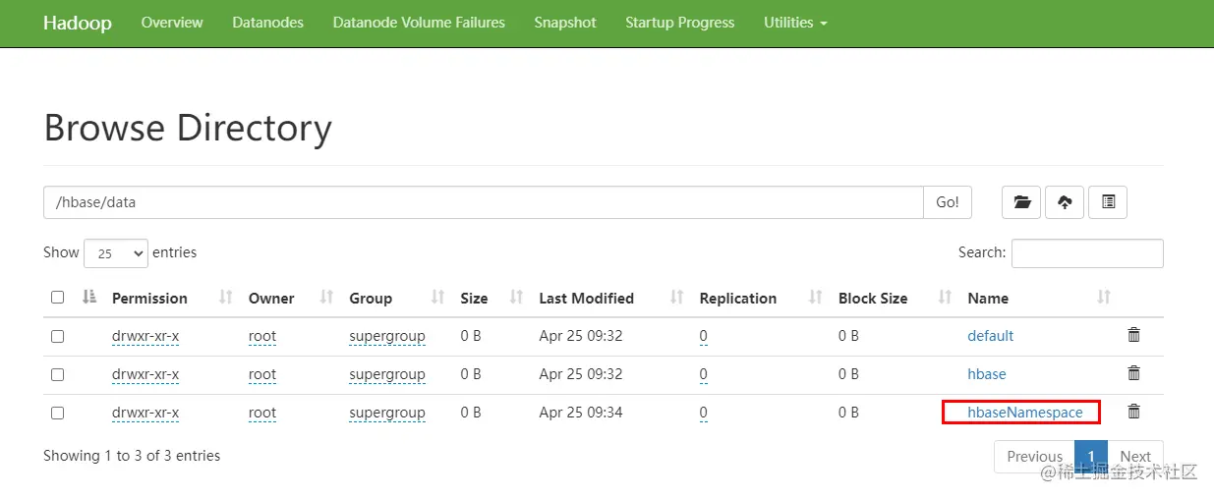Open the hbaseNamespace directory link
The height and width of the screenshot is (498, 1214).
tap(1024, 413)
